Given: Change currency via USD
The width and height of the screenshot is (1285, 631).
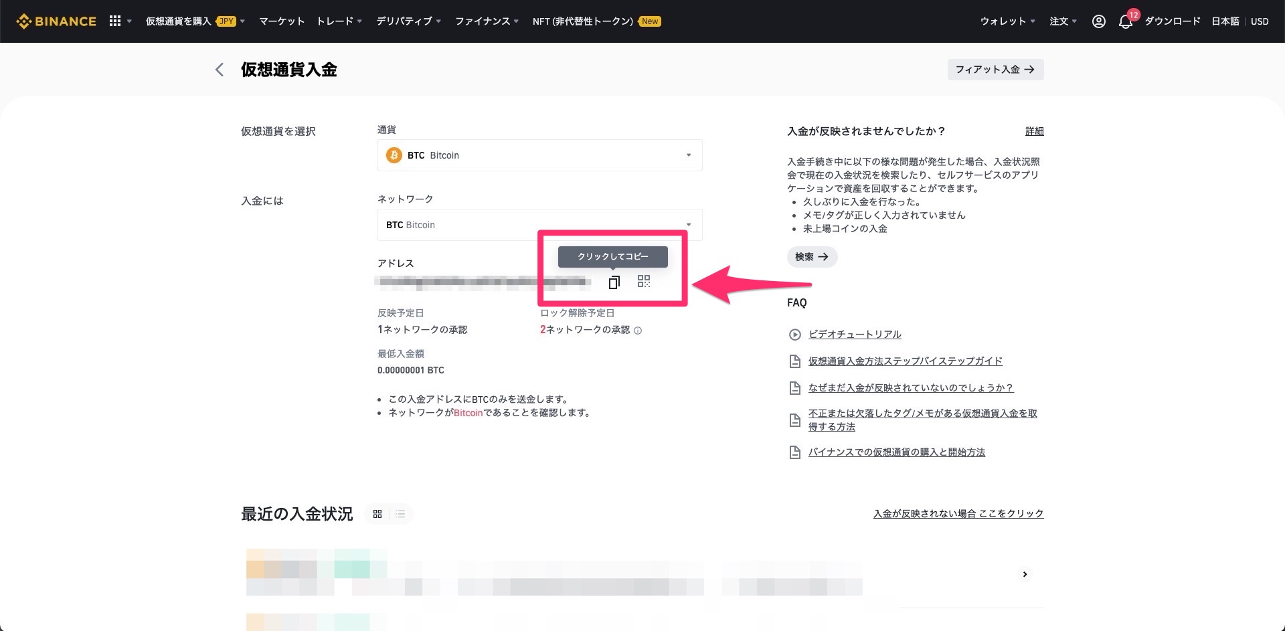Looking at the screenshot, I should click(x=1260, y=21).
